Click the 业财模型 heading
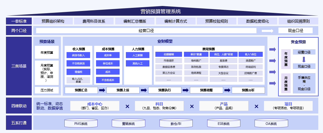 165,41
